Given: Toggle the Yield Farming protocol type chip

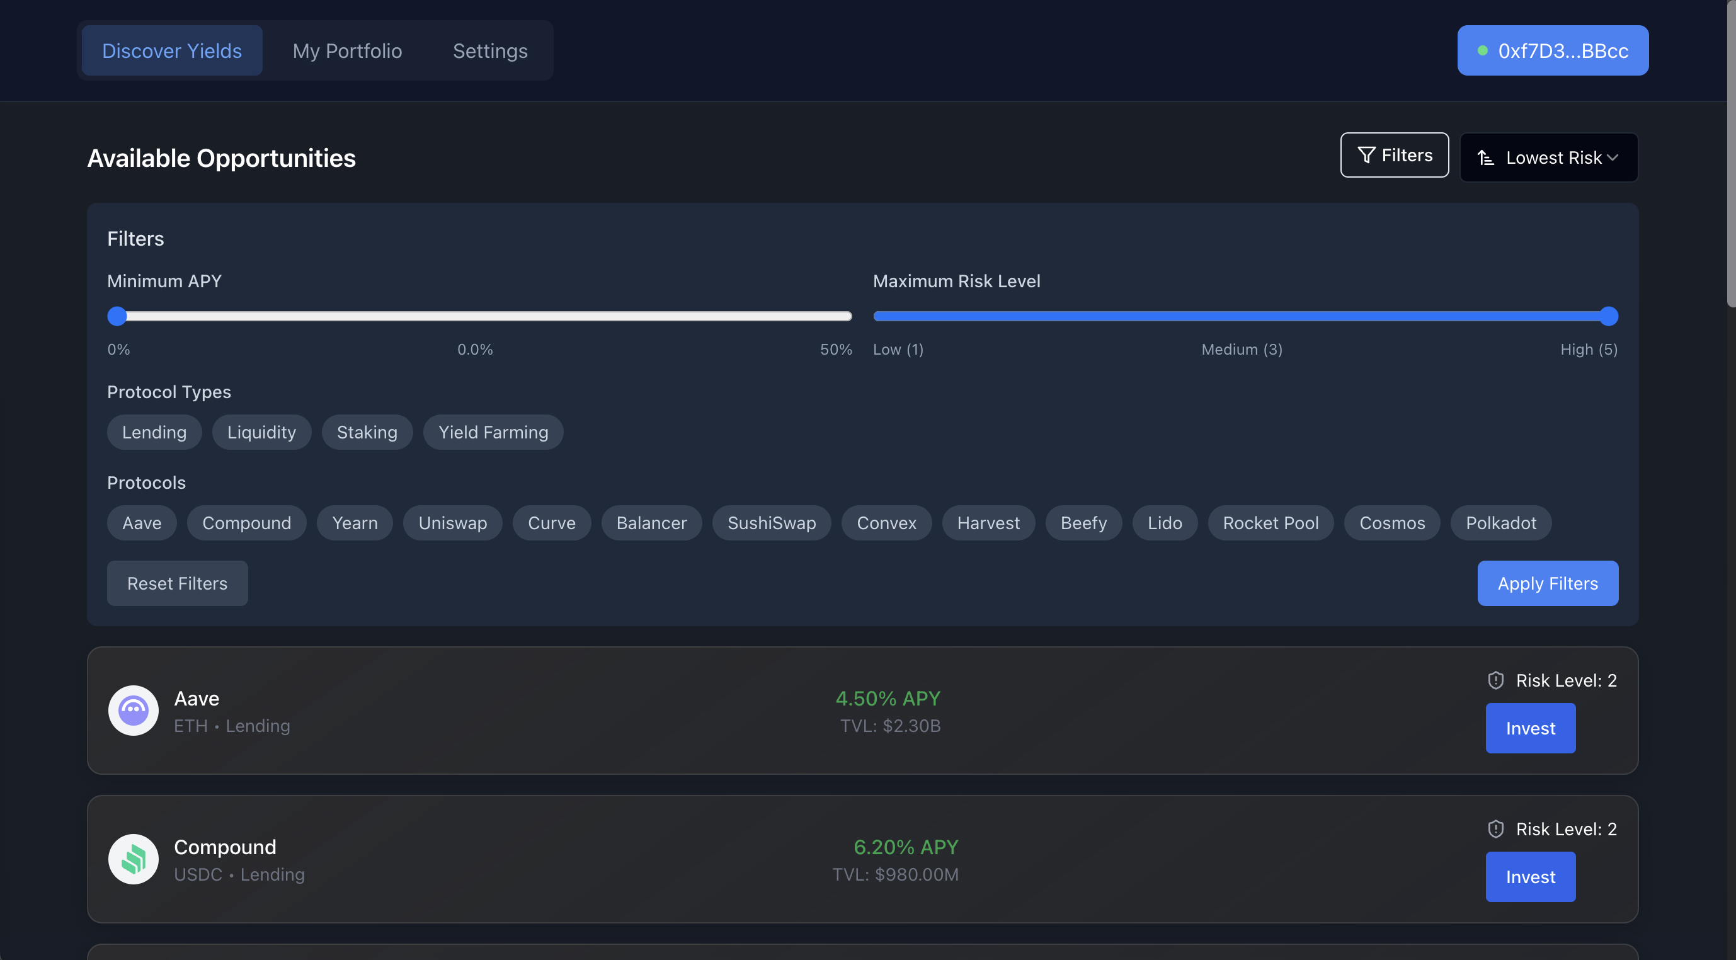Looking at the screenshot, I should (x=493, y=432).
